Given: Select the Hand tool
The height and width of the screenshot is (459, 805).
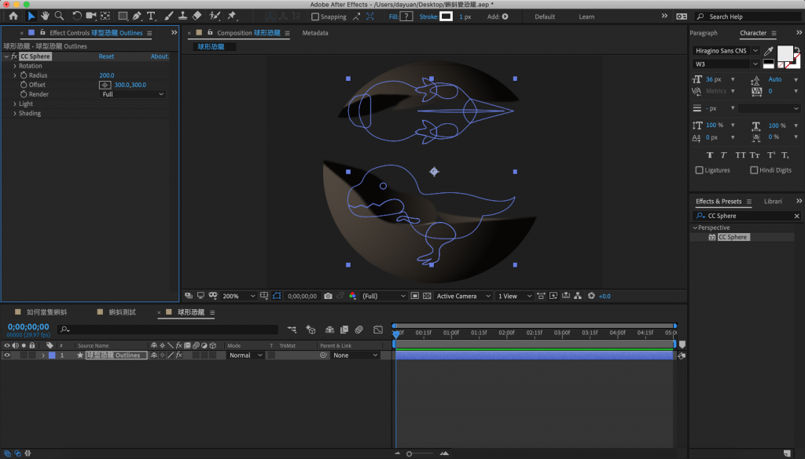Looking at the screenshot, I should coord(45,16).
